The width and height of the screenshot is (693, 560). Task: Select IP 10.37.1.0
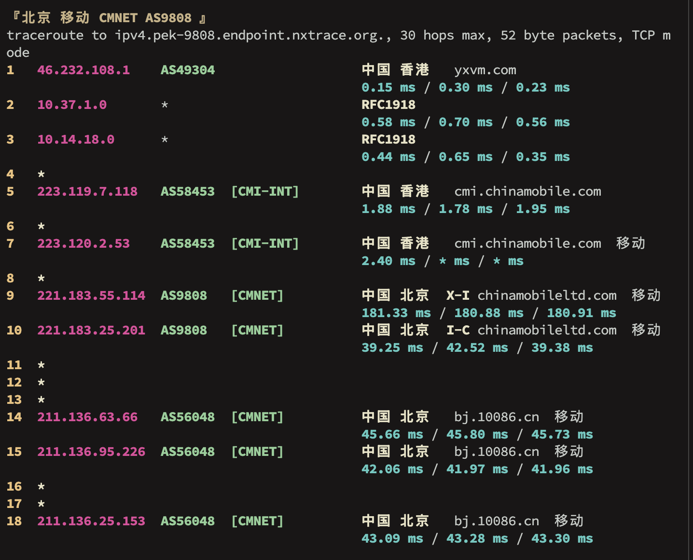(x=72, y=105)
